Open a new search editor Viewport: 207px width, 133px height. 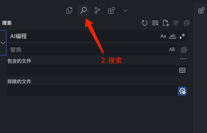tap(166, 23)
